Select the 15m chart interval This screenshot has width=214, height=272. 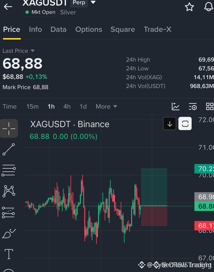click(x=33, y=106)
